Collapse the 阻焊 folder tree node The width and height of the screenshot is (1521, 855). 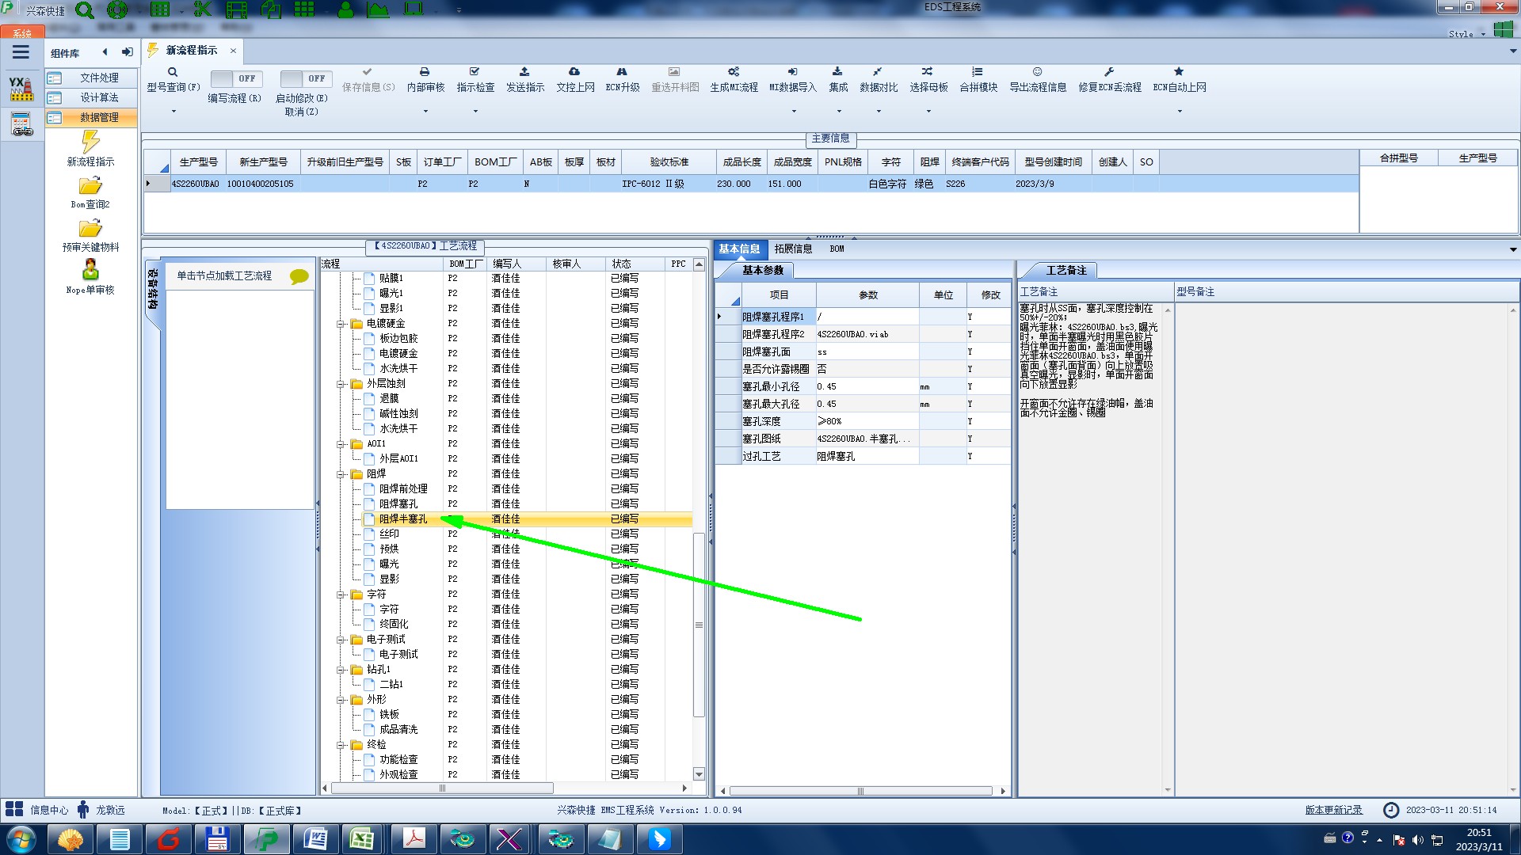click(x=341, y=474)
